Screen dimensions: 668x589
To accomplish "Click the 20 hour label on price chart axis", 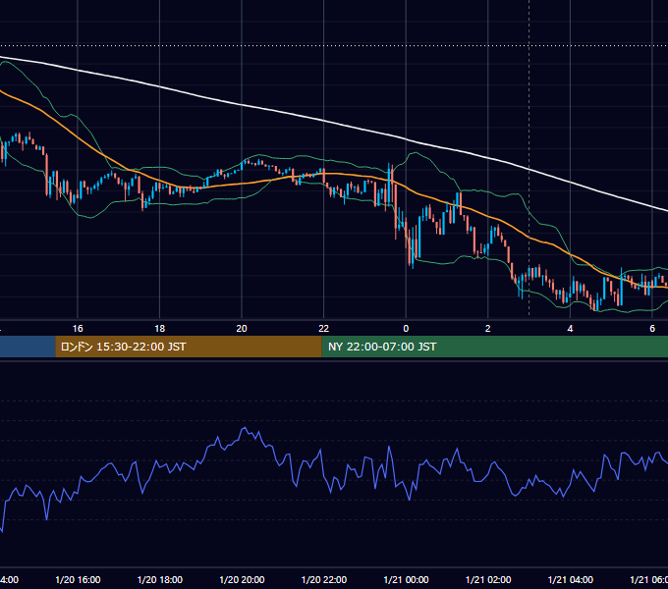I will [x=242, y=329].
